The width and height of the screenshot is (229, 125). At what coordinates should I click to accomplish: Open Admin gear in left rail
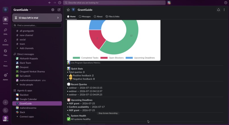[x=5, y=77]
